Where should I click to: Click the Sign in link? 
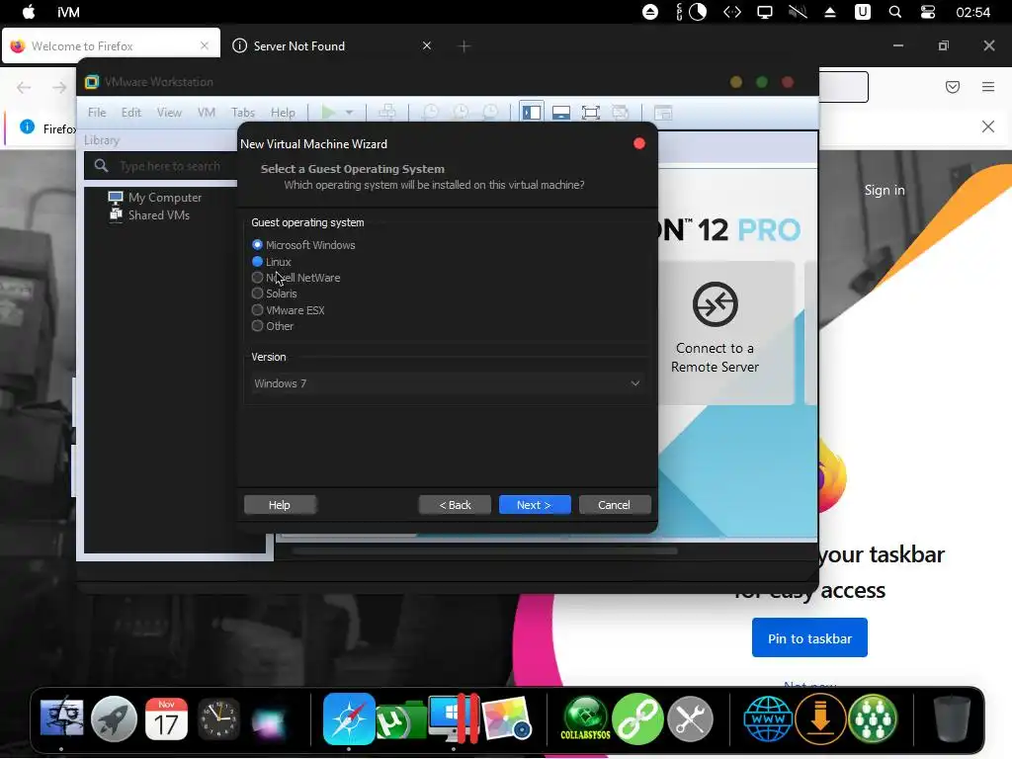tap(885, 190)
